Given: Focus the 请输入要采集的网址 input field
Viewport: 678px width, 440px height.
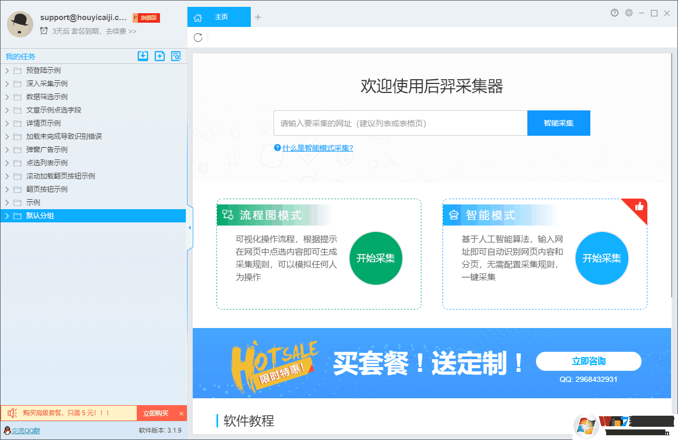Looking at the screenshot, I should pos(400,123).
